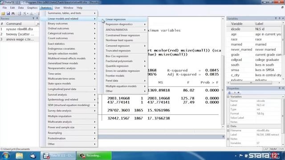
Task: Click the filter icon in the Review panel header
Action: point(33,18)
